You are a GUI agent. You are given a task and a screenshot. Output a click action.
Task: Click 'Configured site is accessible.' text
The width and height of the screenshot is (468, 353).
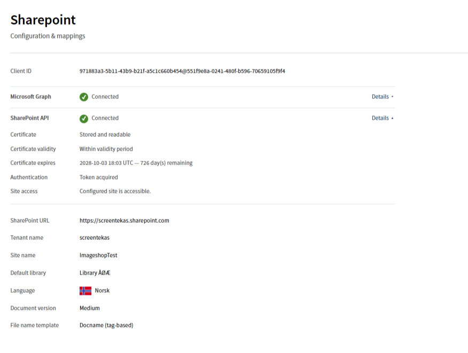(x=115, y=191)
